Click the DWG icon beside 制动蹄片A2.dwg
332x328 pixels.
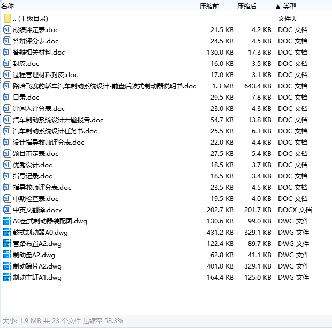point(7,266)
